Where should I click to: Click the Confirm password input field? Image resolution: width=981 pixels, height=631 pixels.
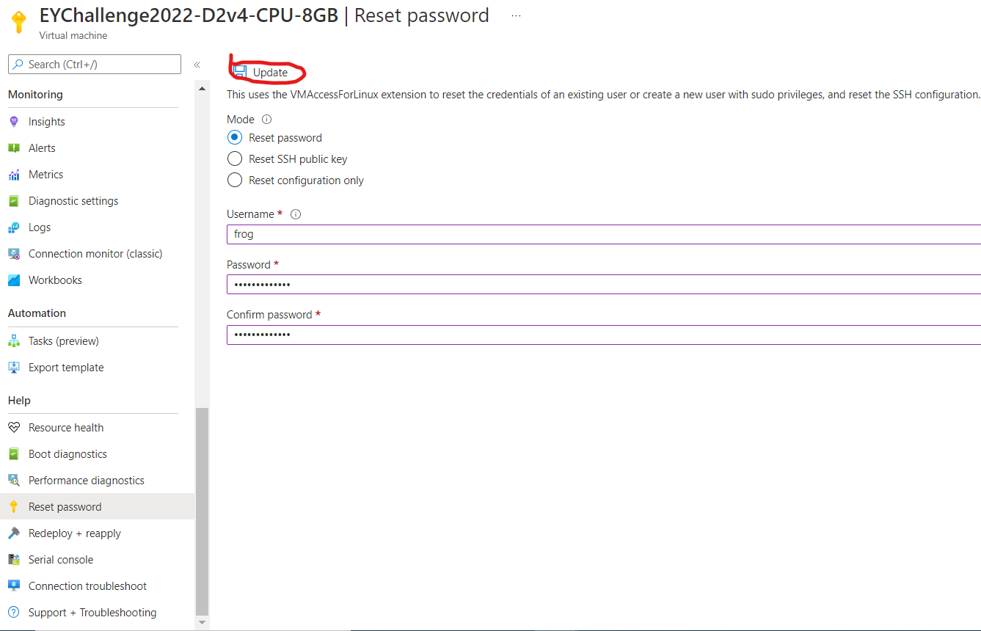(x=604, y=335)
